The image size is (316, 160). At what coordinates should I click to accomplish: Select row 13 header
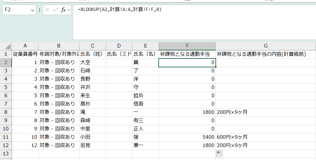pos(6,153)
